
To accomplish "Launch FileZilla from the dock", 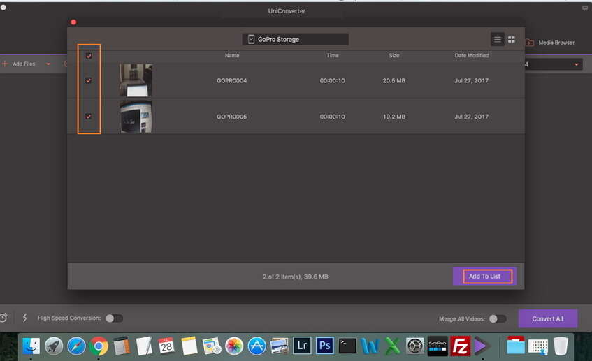I will pyautogui.click(x=460, y=346).
